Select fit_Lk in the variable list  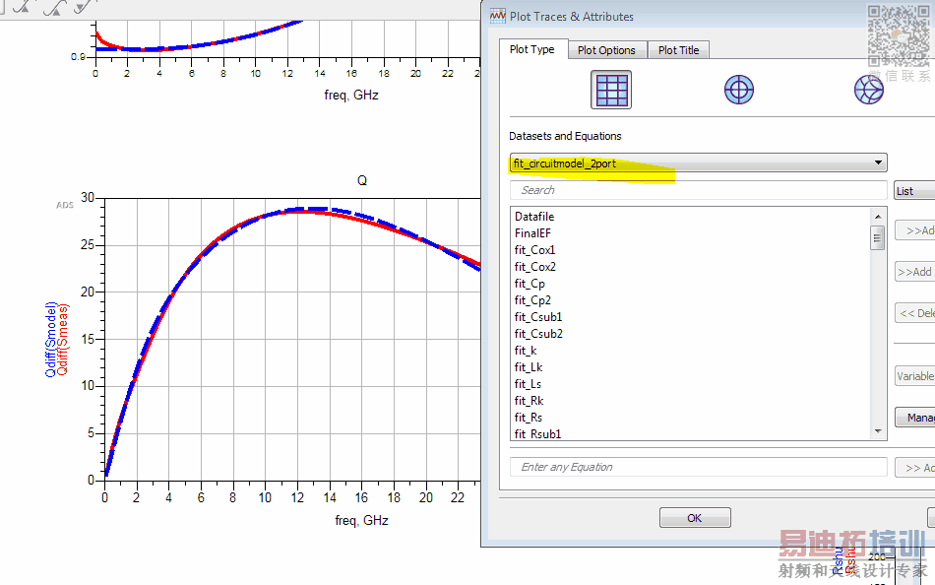[529, 367]
